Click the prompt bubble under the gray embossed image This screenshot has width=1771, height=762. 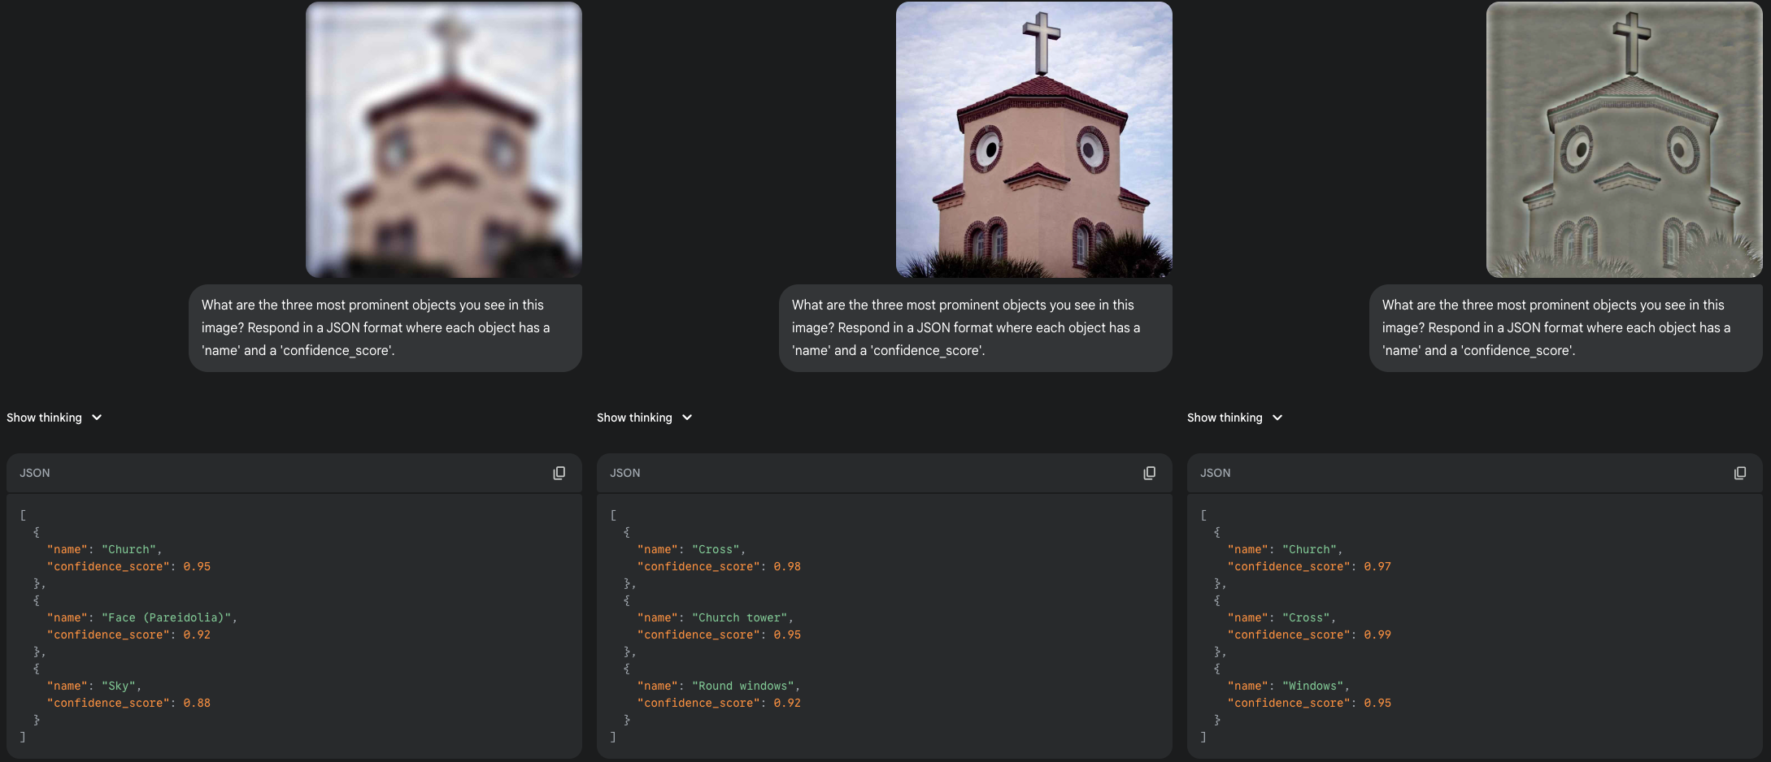pyautogui.click(x=1566, y=328)
